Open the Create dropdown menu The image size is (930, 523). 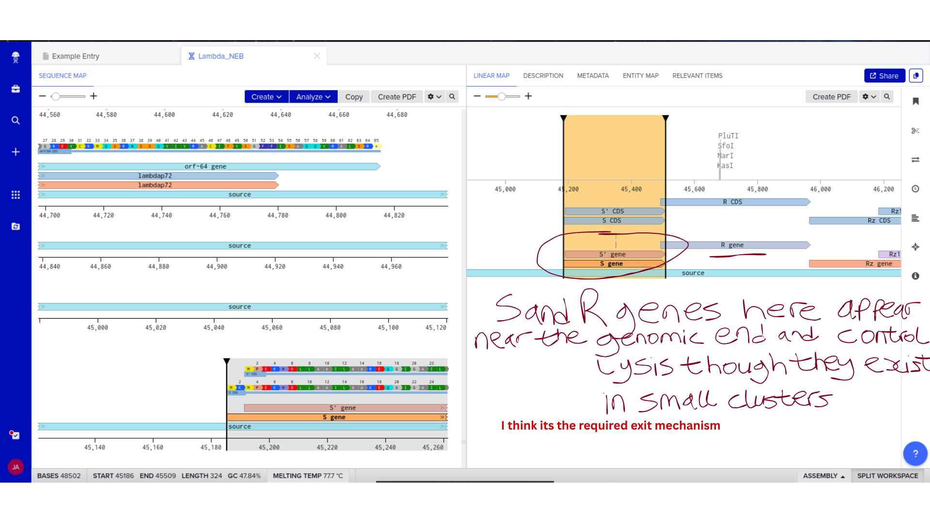[266, 97]
